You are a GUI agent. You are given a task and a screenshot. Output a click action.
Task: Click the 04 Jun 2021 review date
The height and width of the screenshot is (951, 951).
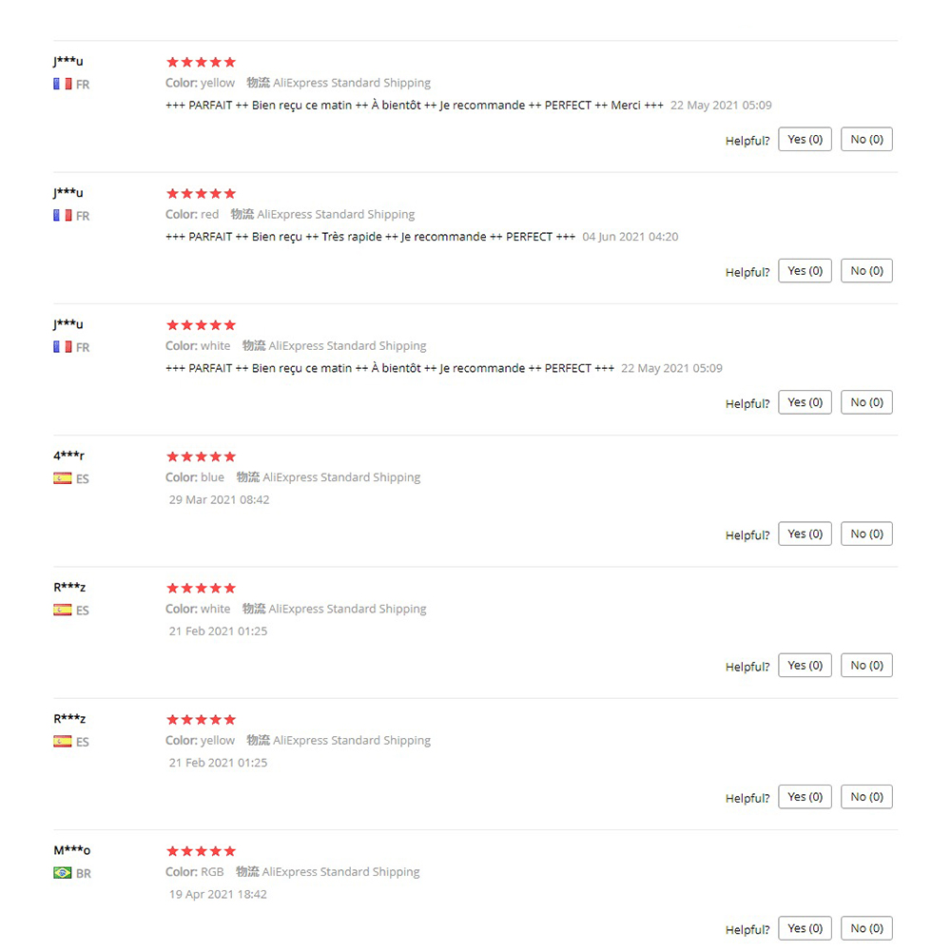pyautogui.click(x=631, y=237)
